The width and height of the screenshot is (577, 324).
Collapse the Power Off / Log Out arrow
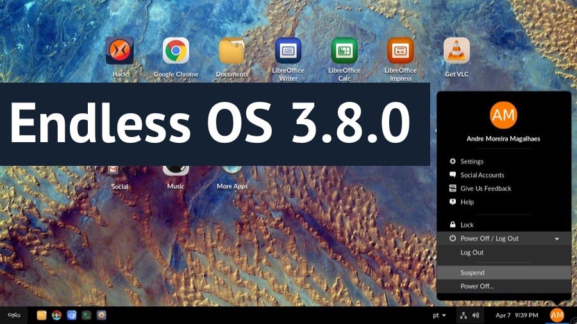(x=557, y=239)
